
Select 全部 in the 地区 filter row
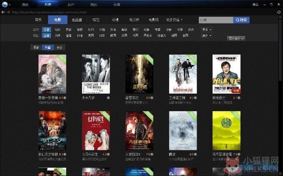click(x=46, y=36)
